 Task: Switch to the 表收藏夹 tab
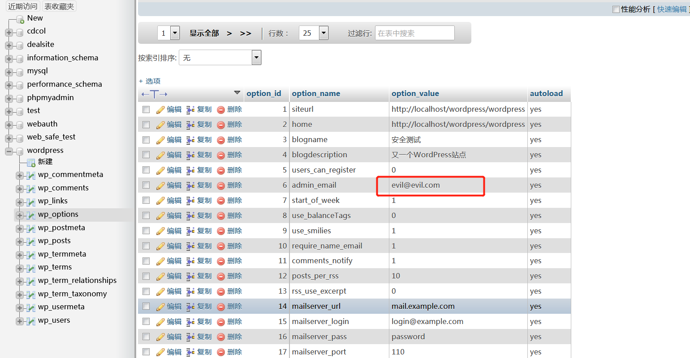tap(59, 6)
